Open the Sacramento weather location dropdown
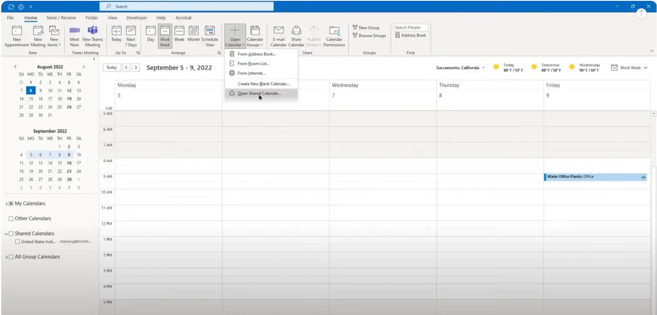657x315 pixels. click(x=483, y=68)
